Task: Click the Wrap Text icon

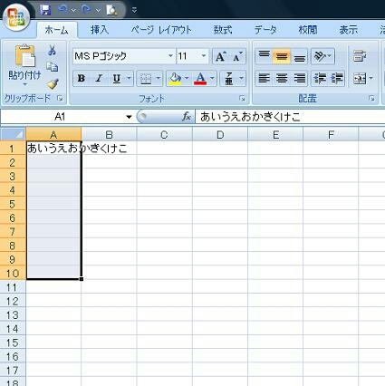Action: (360, 56)
